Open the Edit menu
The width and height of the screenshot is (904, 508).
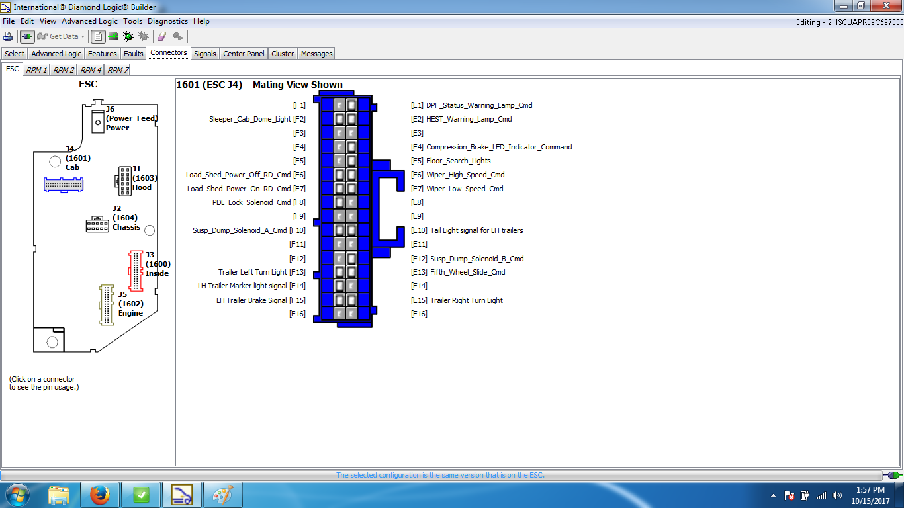click(x=27, y=21)
